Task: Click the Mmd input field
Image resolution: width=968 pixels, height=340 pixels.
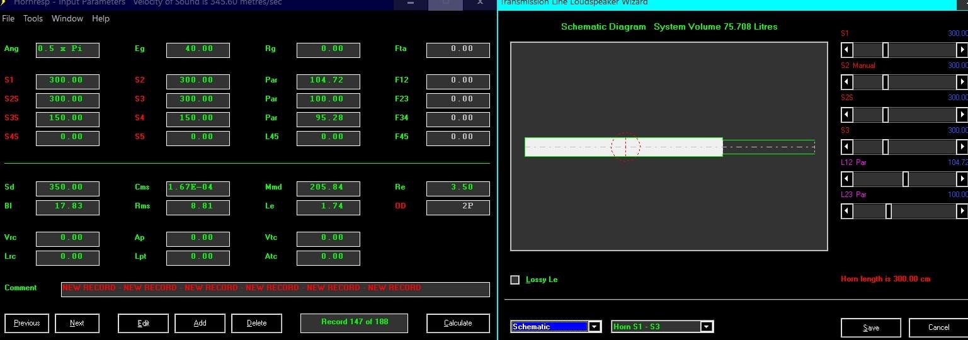Action: [328, 188]
